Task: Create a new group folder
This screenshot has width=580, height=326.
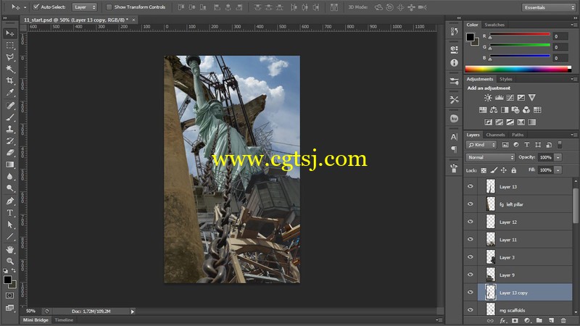Action: [539, 321]
